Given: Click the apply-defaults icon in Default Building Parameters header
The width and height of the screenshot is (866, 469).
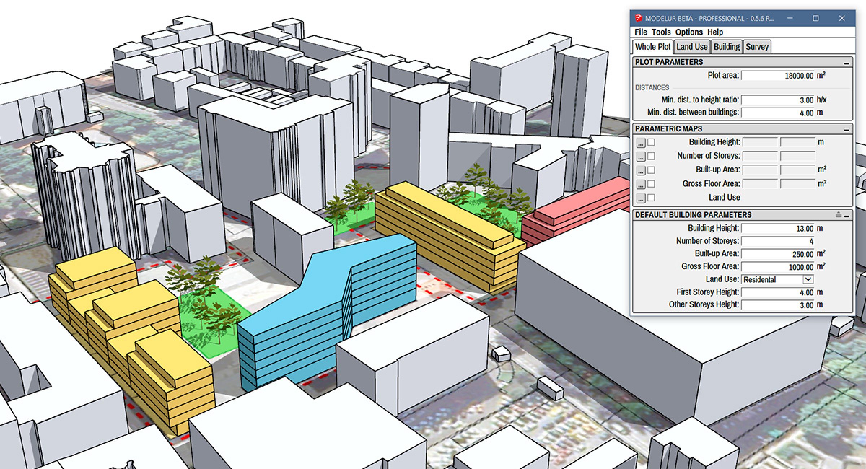Looking at the screenshot, I should tap(838, 215).
